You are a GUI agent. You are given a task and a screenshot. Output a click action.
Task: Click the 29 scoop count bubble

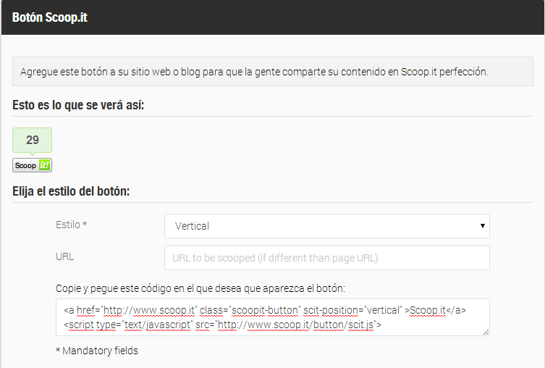pyautogui.click(x=33, y=141)
